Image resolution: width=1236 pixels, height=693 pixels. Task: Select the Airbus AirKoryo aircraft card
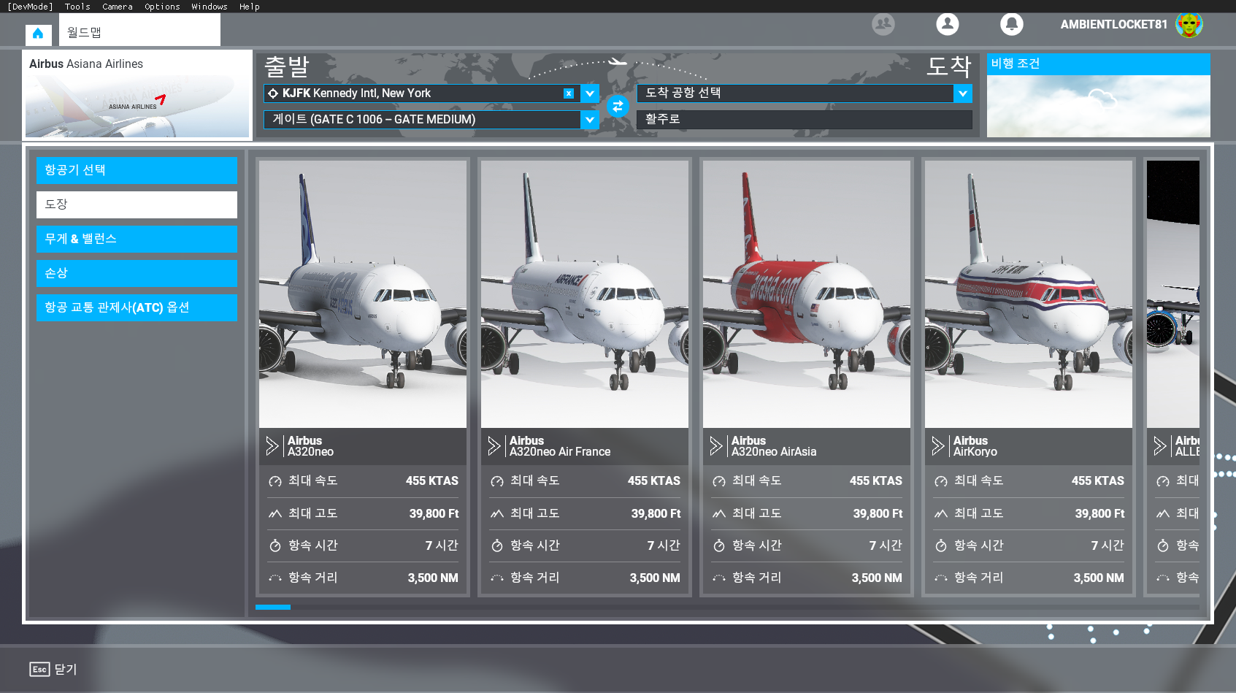1029,378
